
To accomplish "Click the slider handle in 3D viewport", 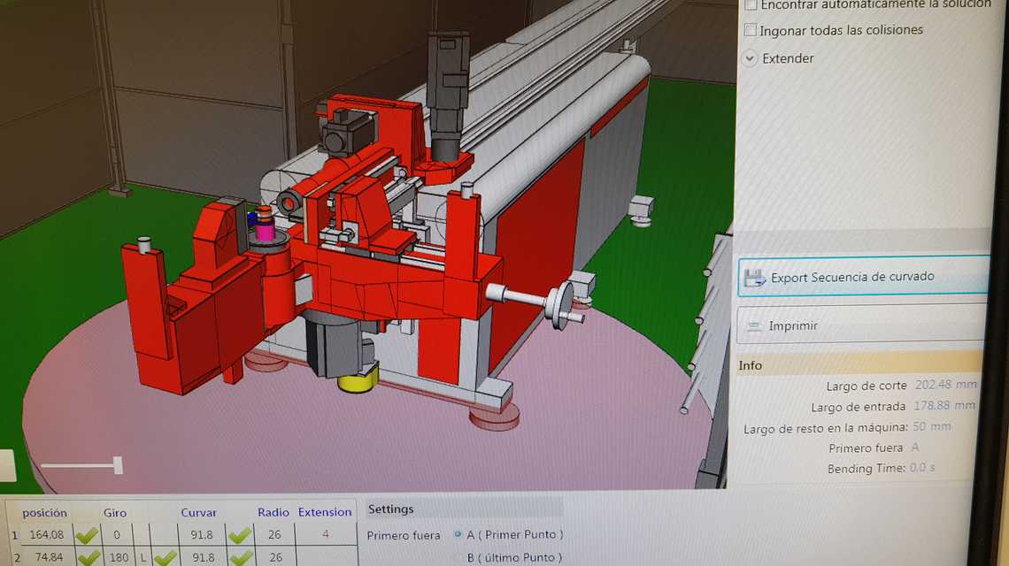I will click(117, 465).
